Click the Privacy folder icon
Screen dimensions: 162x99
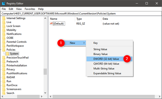[4, 69]
